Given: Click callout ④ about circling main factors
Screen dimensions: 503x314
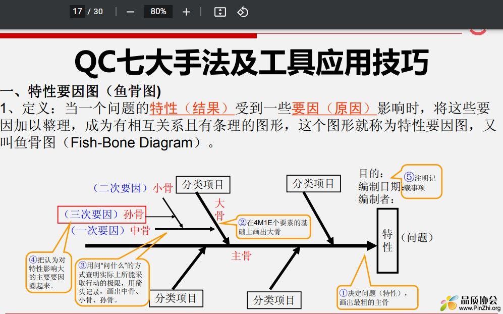Looking at the screenshot, I should pos(48,273).
